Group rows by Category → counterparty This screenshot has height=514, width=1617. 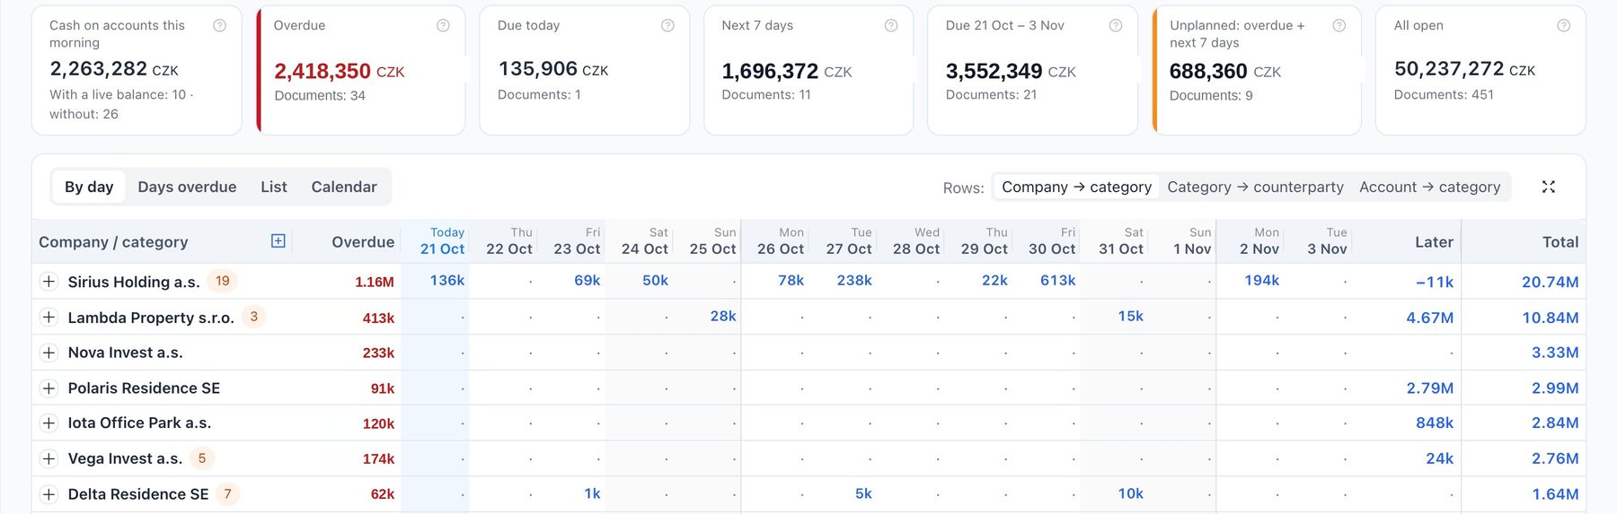click(x=1256, y=187)
